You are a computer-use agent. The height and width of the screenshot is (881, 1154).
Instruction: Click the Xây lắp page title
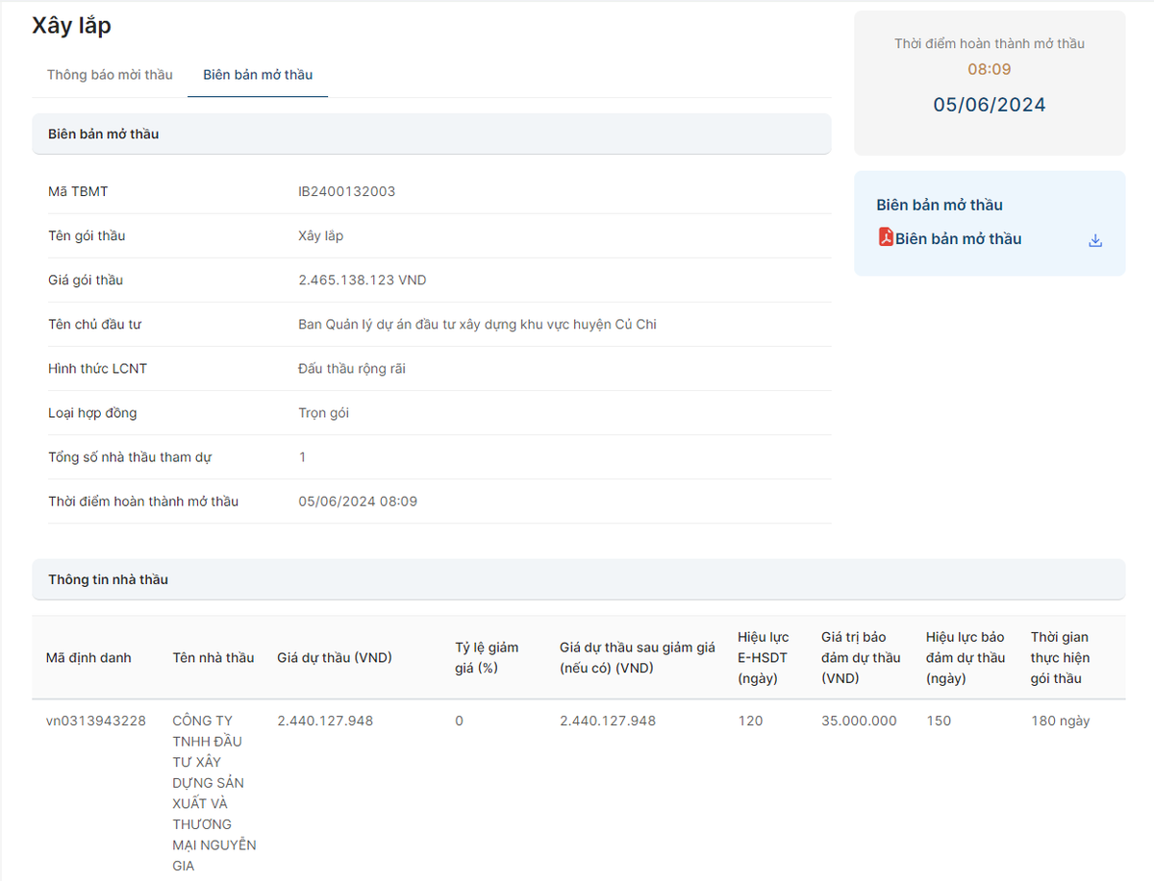71,26
